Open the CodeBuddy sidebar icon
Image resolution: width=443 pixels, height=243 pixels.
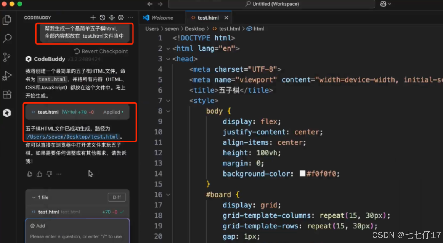pos(7,113)
